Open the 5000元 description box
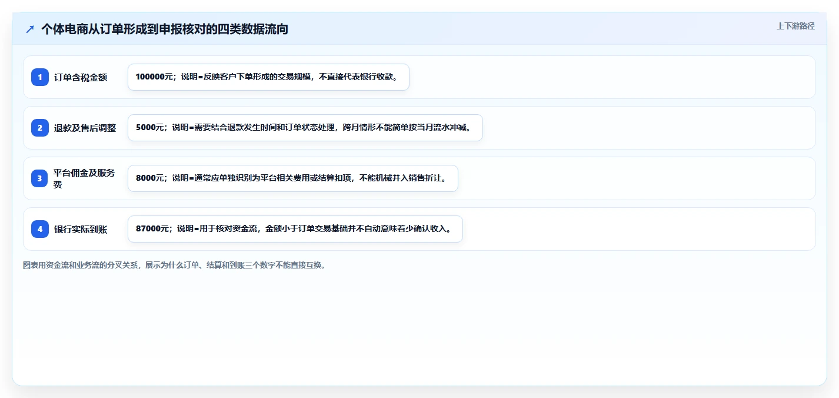The height and width of the screenshot is (398, 839). pos(305,128)
